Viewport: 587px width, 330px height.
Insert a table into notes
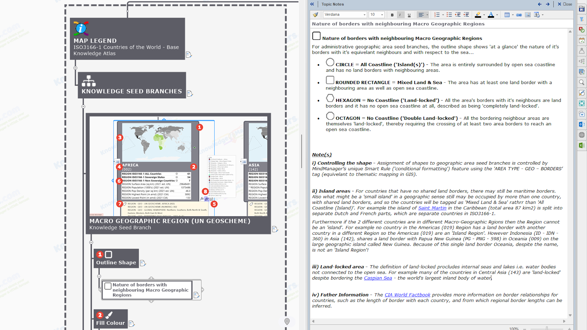pyautogui.click(x=507, y=15)
